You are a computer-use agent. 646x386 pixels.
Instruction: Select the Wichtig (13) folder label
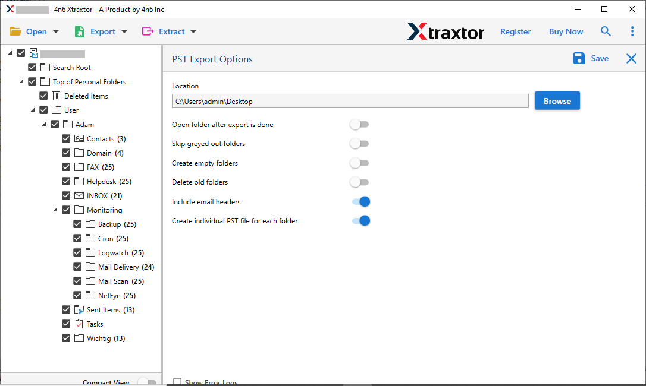point(106,338)
